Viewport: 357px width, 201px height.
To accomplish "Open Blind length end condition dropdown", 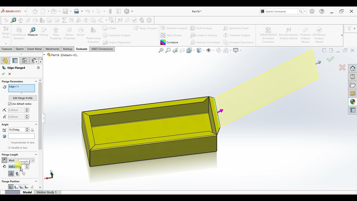I will tap(33, 160).
